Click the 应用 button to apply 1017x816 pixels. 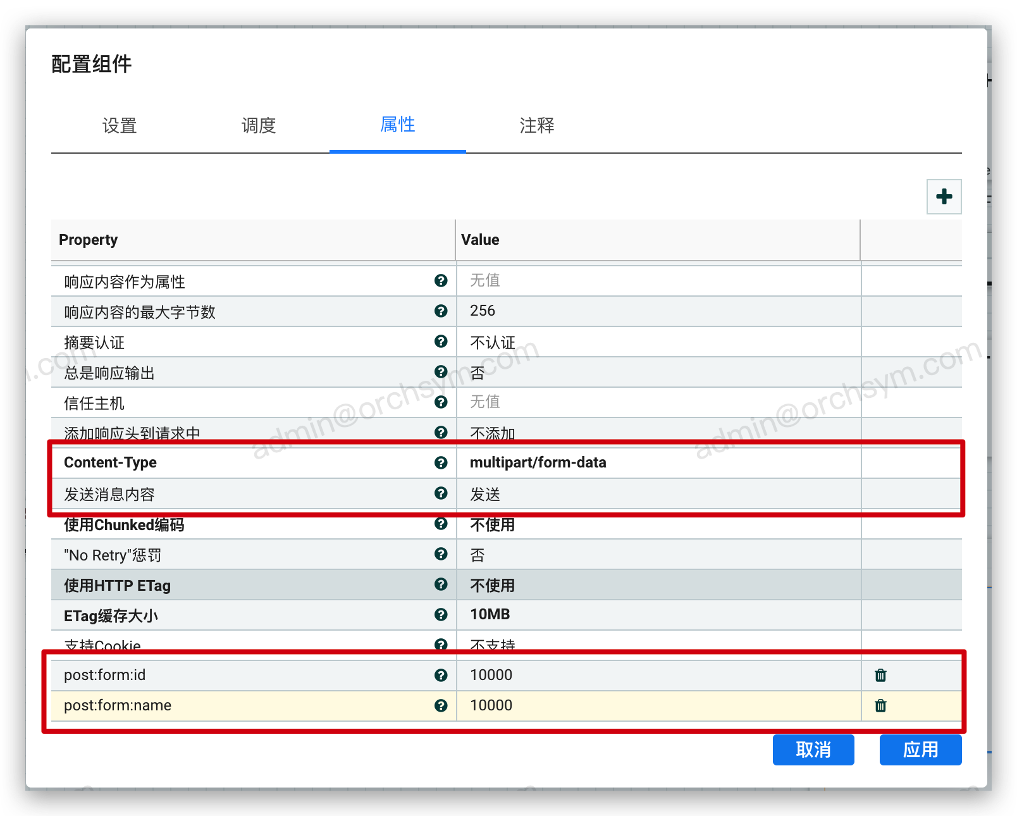tap(920, 750)
